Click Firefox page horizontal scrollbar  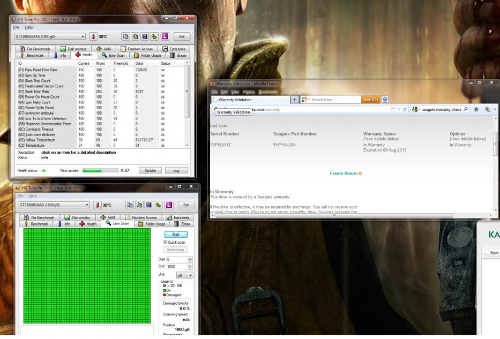[x=334, y=216]
